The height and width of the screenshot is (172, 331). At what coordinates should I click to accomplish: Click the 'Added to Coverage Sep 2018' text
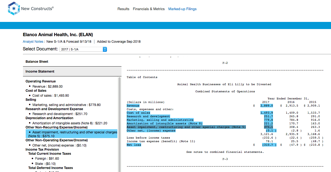(119, 42)
